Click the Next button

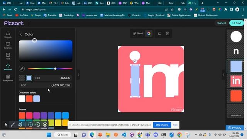coord(237,23)
